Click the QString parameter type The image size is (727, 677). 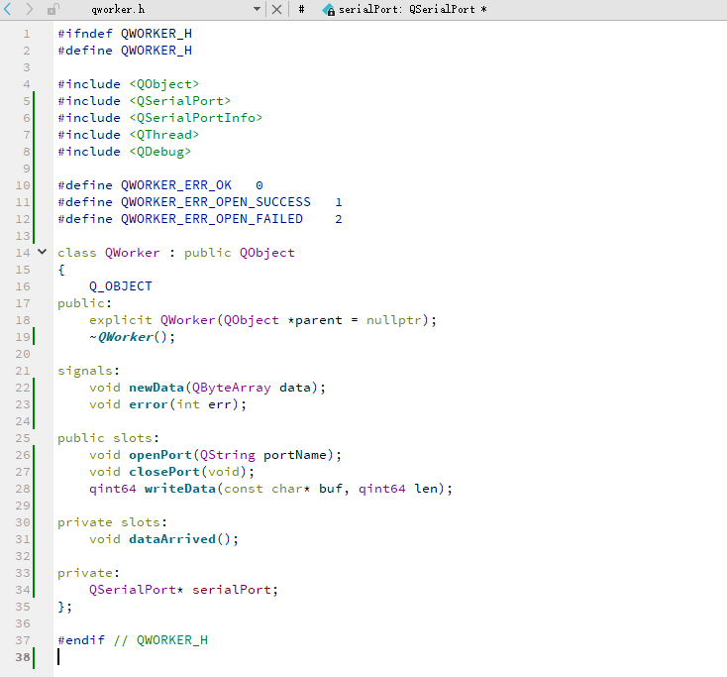[x=227, y=455]
